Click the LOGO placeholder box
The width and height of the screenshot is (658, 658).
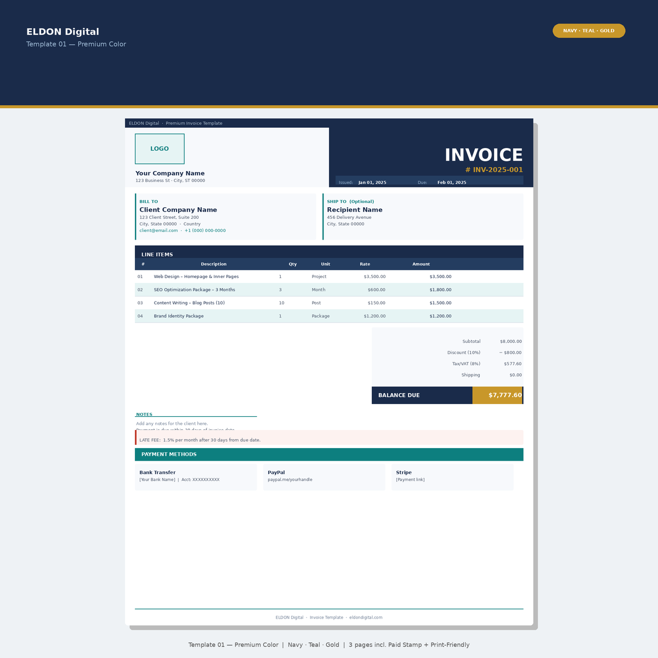(x=160, y=149)
